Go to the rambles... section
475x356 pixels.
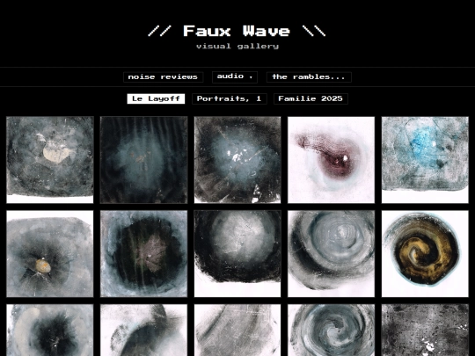[x=309, y=76]
